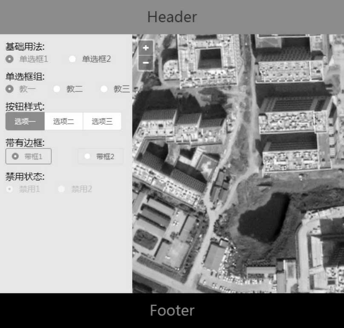Screen dimensions: 344x328
Task: Click the 基础用法 section label
Action: 25,47
